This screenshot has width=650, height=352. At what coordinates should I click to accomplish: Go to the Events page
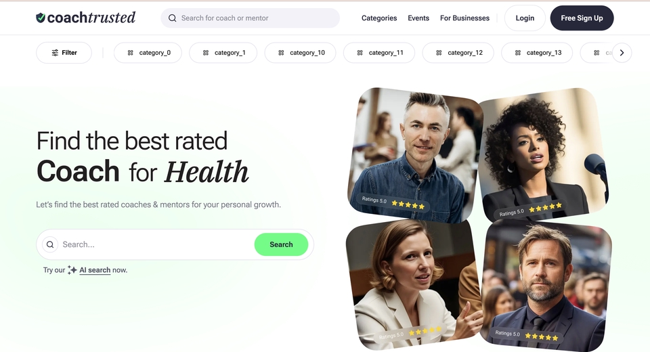tap(418, 18)
